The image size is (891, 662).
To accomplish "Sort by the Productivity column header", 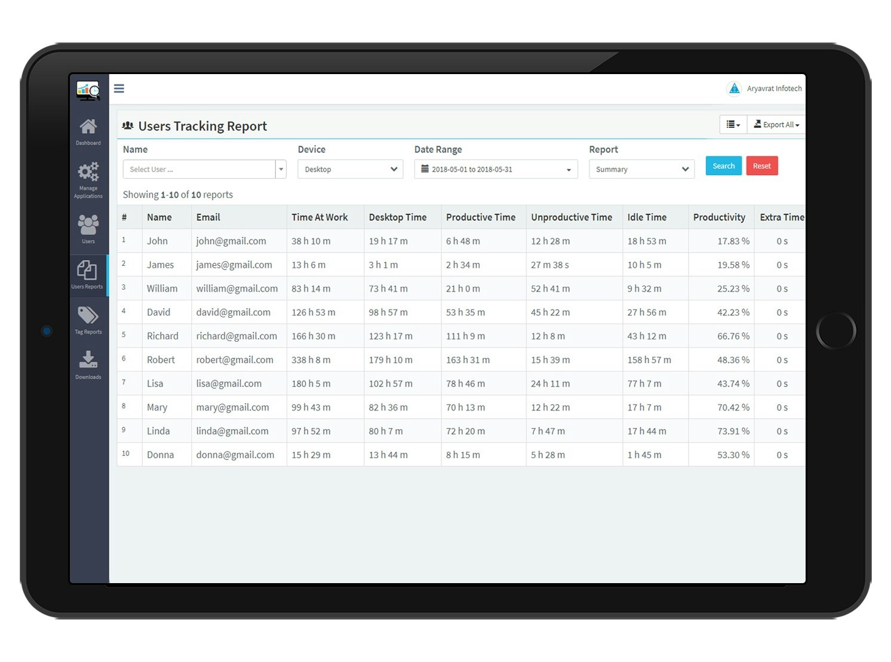I will point(720,217).
